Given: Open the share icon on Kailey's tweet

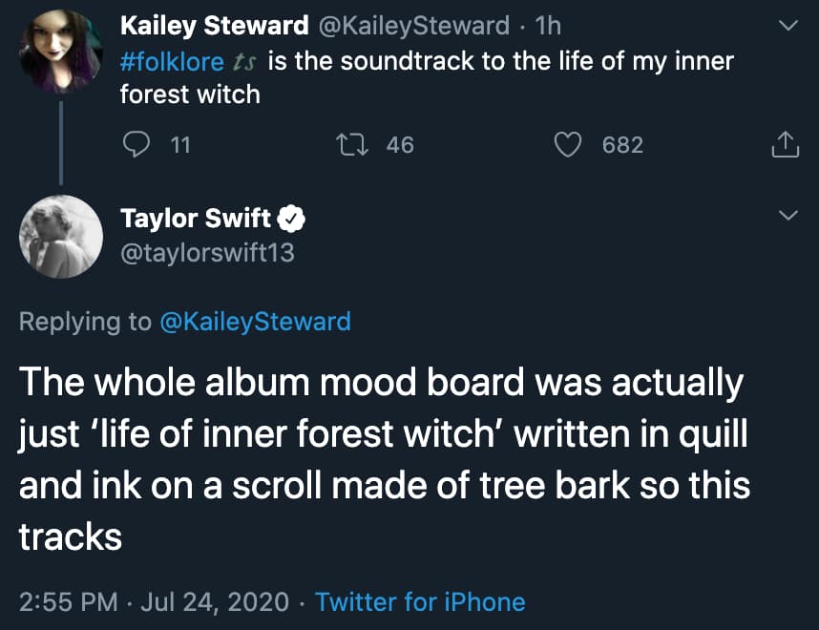Looking at the screenshot, I should tap(783, 145).
